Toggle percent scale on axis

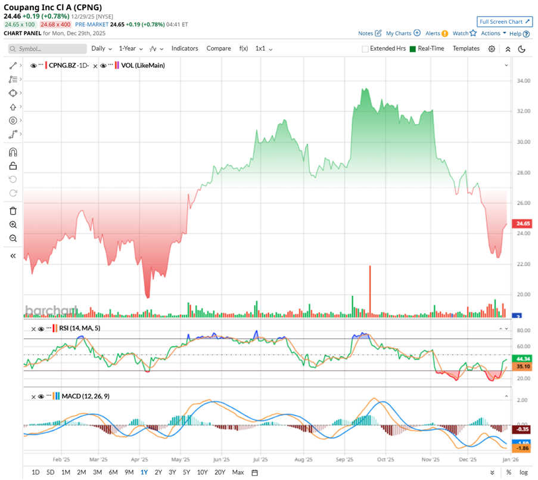click(509, 472)
